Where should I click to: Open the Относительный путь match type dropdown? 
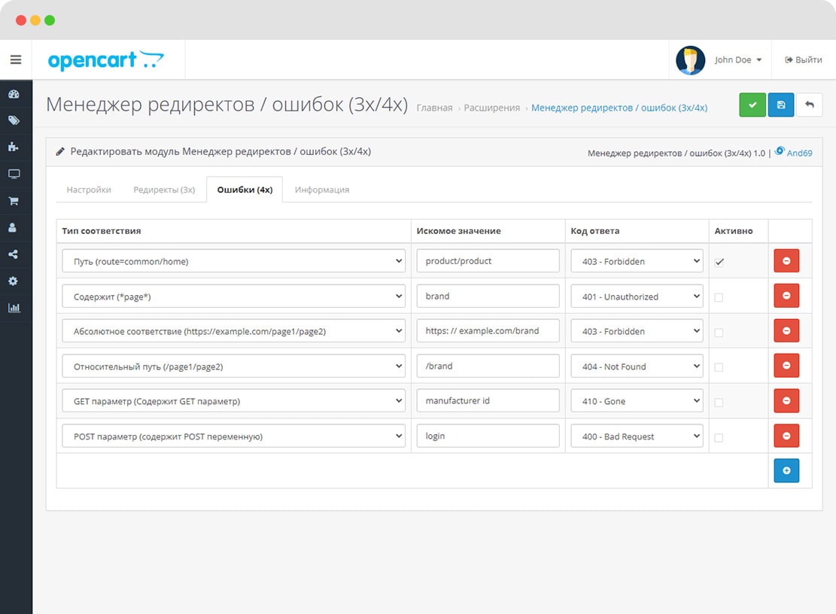tap(233, 366)
